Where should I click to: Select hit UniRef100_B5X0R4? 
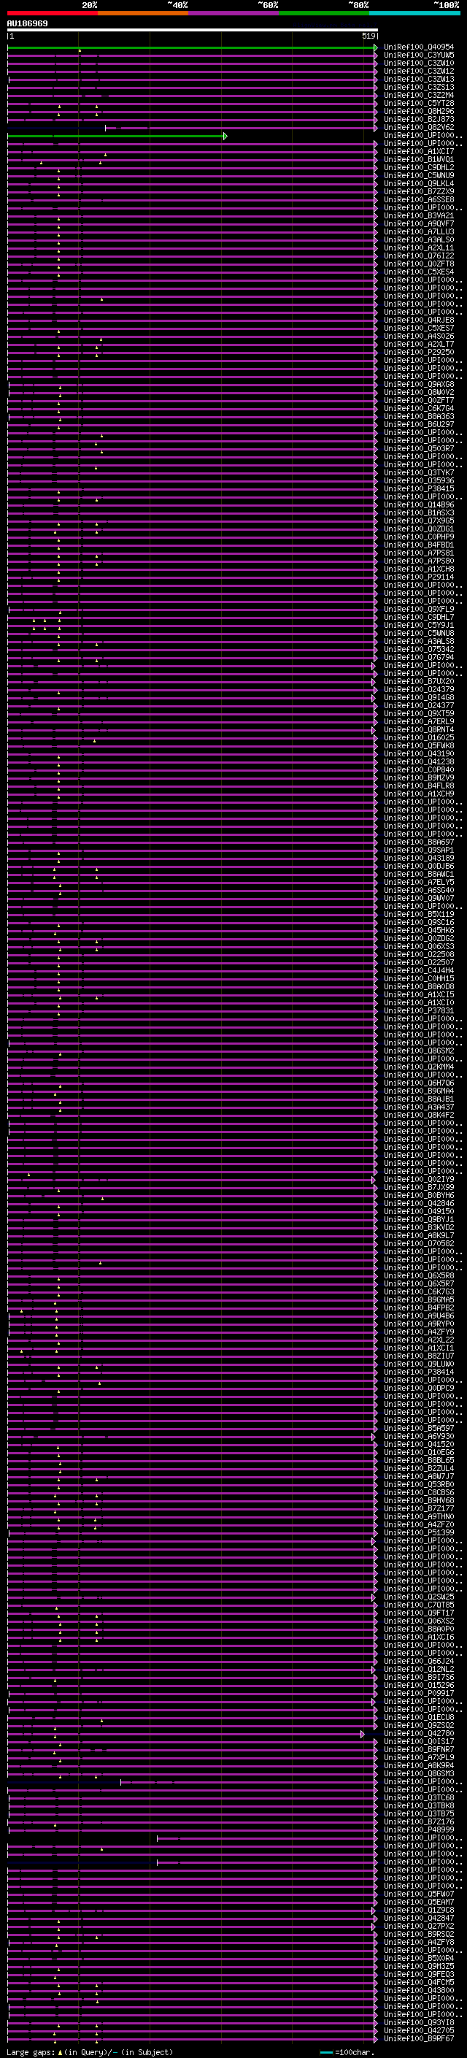point(419,1958)
